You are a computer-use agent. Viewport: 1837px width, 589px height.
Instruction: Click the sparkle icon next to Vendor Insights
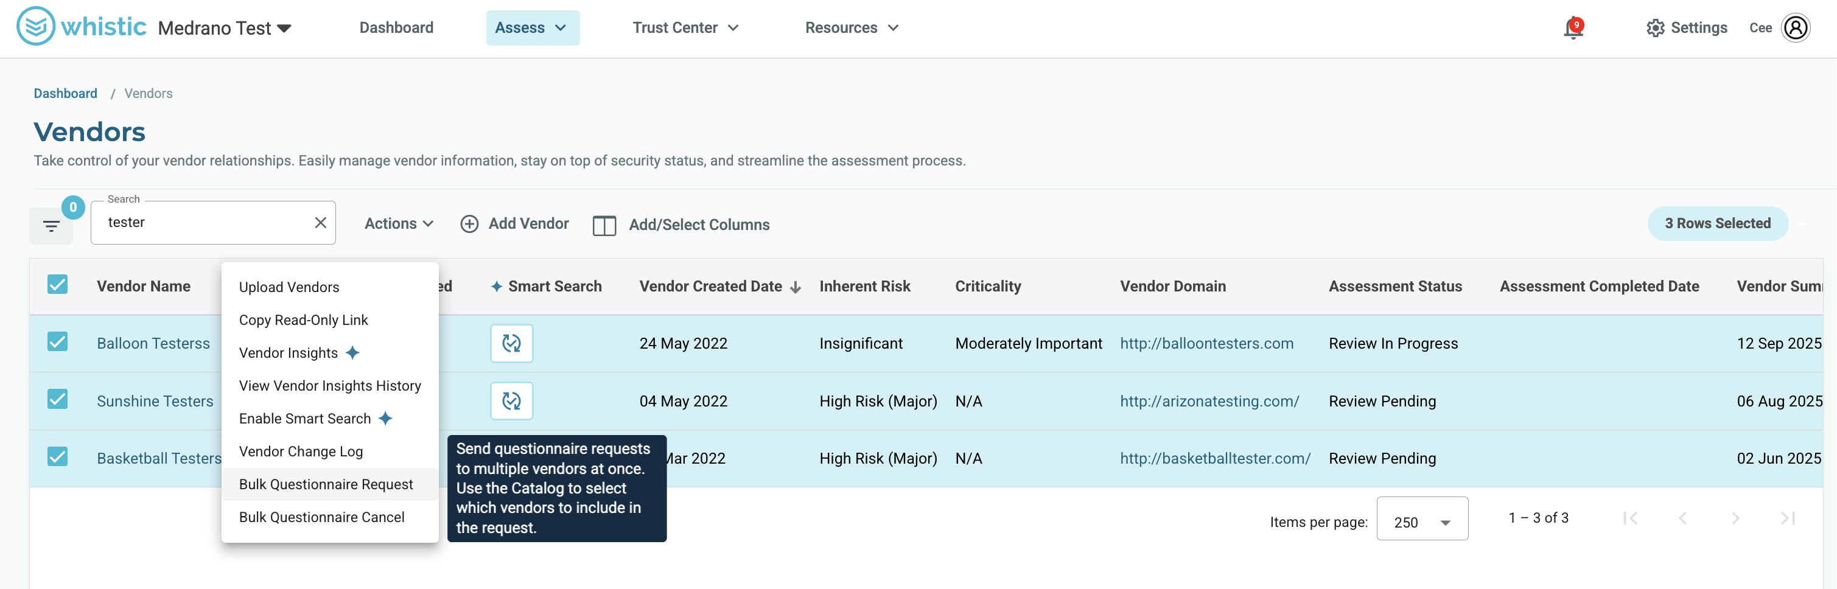352,352
